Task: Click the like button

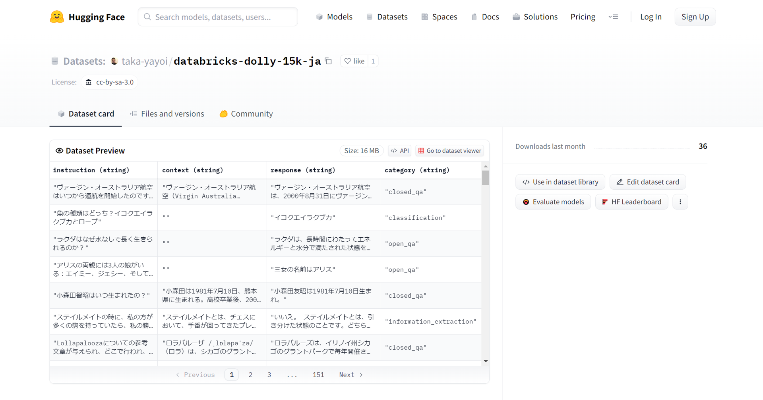Action: [x=354, y=61]
